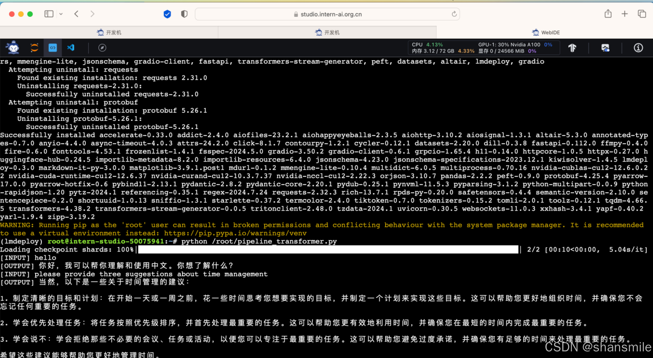653x358 pixels.
Task: Switch to the WebIDE tab
Action: [x=546, y=32]
